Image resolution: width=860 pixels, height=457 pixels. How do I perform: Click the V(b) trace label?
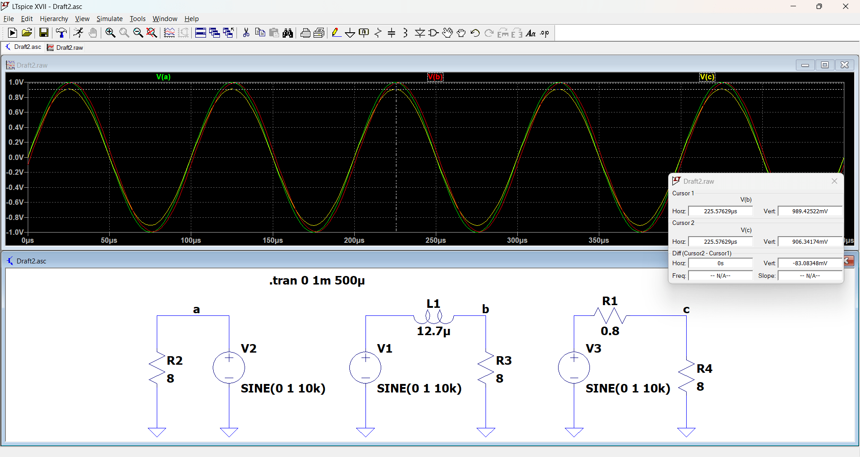click(x=435, y=77)
